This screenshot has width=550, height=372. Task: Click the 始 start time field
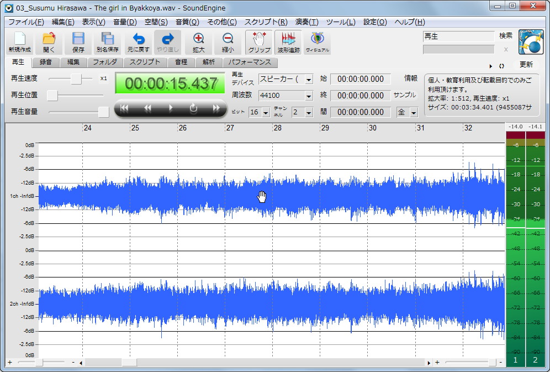[361, 79]
